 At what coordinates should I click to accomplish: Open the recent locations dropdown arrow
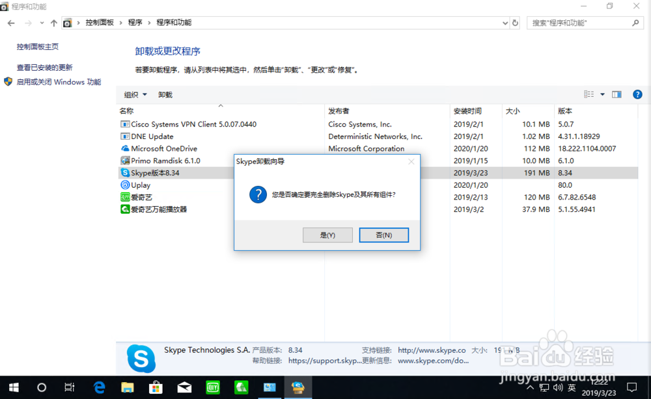point(42,23)
